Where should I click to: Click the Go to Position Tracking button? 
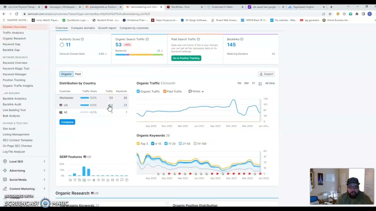pos(186,58)
